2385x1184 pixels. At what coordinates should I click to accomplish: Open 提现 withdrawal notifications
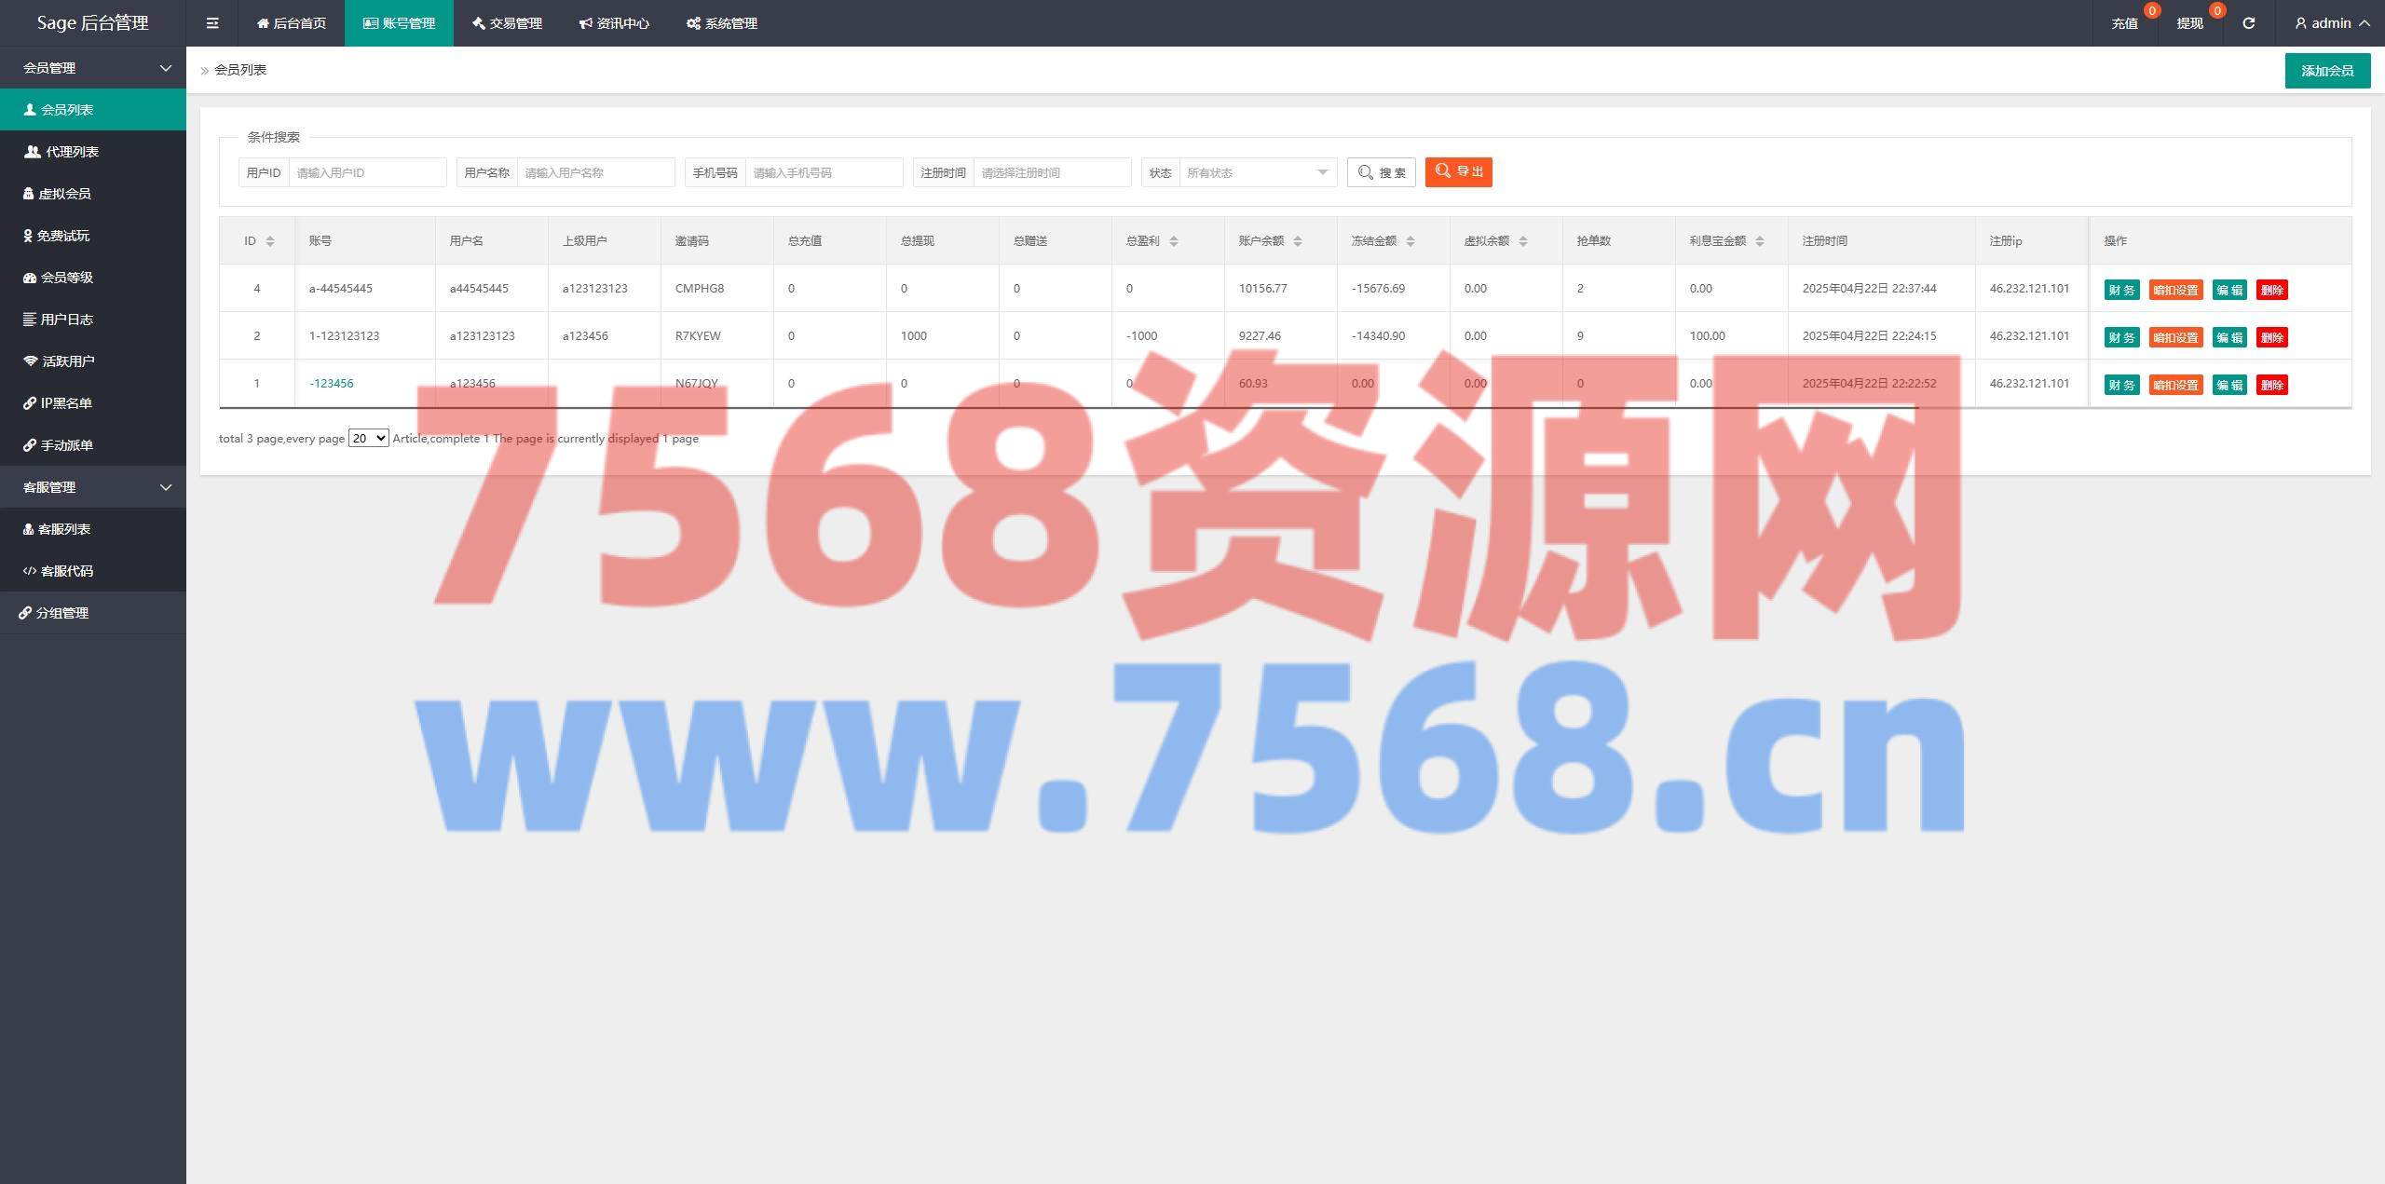tap(2189, 23)
